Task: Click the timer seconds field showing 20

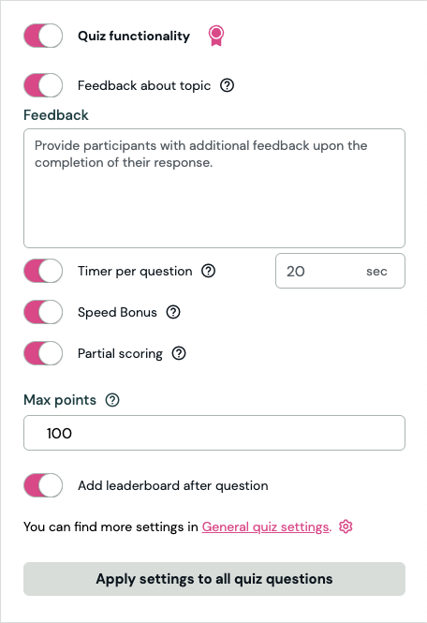Action: pyautogui.click(x=341, y=271)
